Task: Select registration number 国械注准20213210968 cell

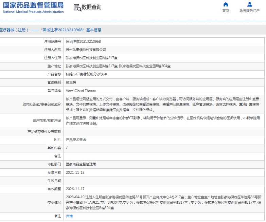Action: pyautogui.click(x=83, y=41)
